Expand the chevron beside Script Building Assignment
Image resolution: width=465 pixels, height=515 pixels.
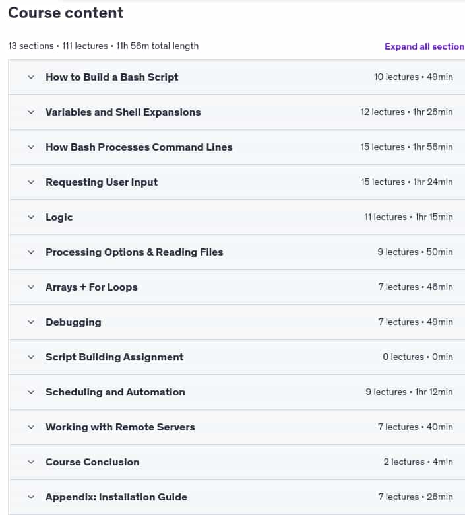[x=31, y=357]
